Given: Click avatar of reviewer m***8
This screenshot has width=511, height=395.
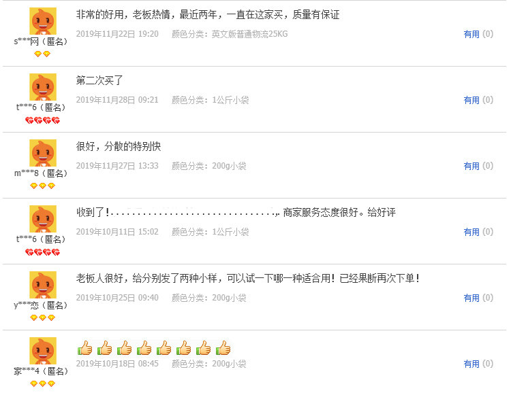Looking at the screenshot, I should pos(43,153).
